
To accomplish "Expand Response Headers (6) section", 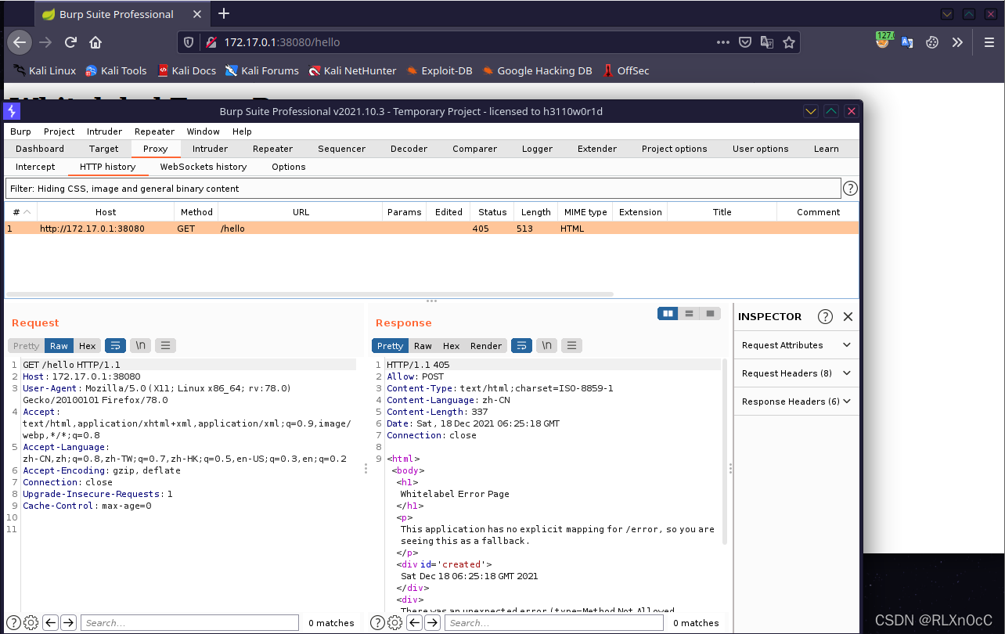I will 796,402.
